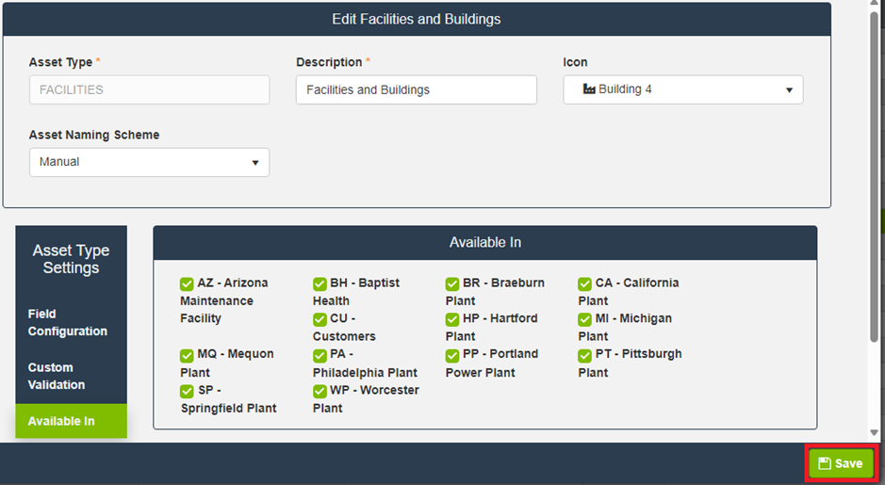The image size is (885, 485).
Task: Uncheck AZ - Arizona Maintenance Facility
Action: pos(187,283)
